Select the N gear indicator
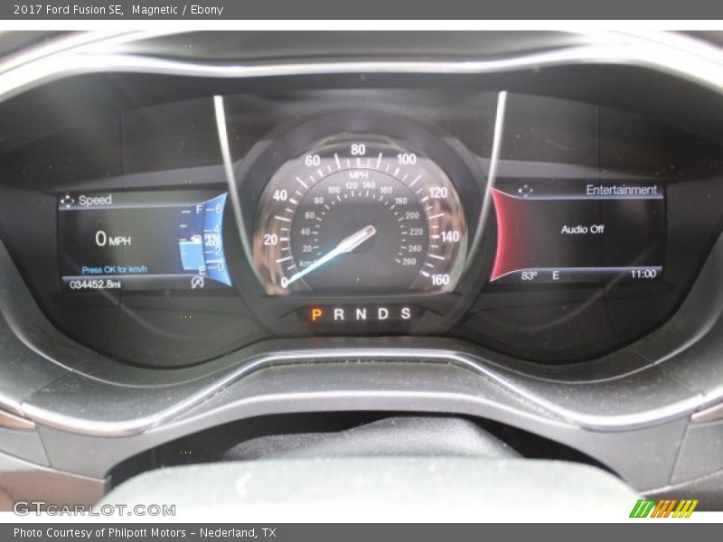The image size is (723, 542). 361,313
